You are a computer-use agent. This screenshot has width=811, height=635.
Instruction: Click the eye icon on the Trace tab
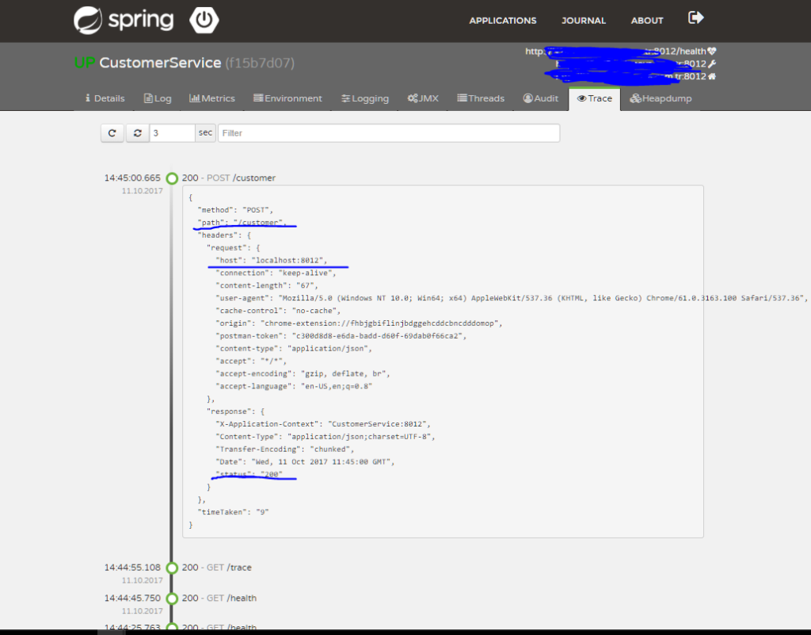pyautogui.click(x=582, y=98)
